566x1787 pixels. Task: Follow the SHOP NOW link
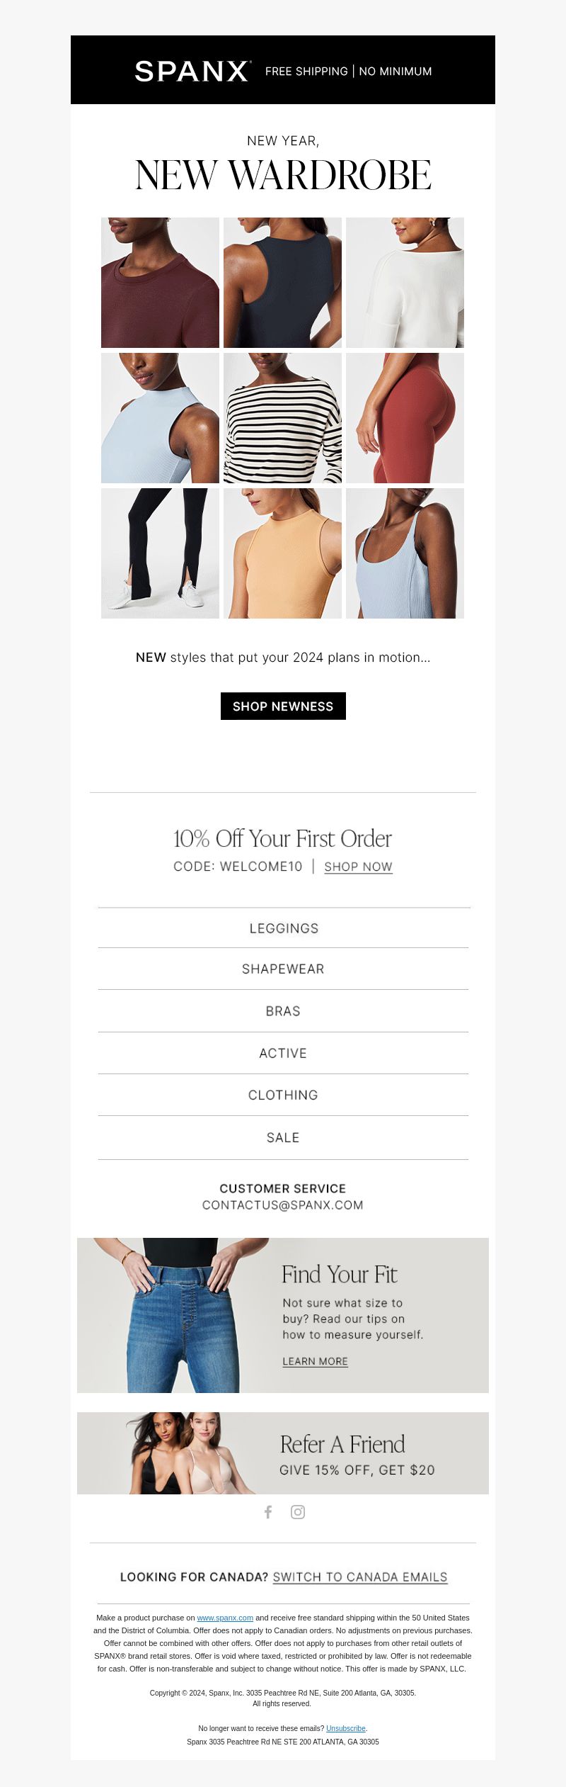(x=358, y=867)
